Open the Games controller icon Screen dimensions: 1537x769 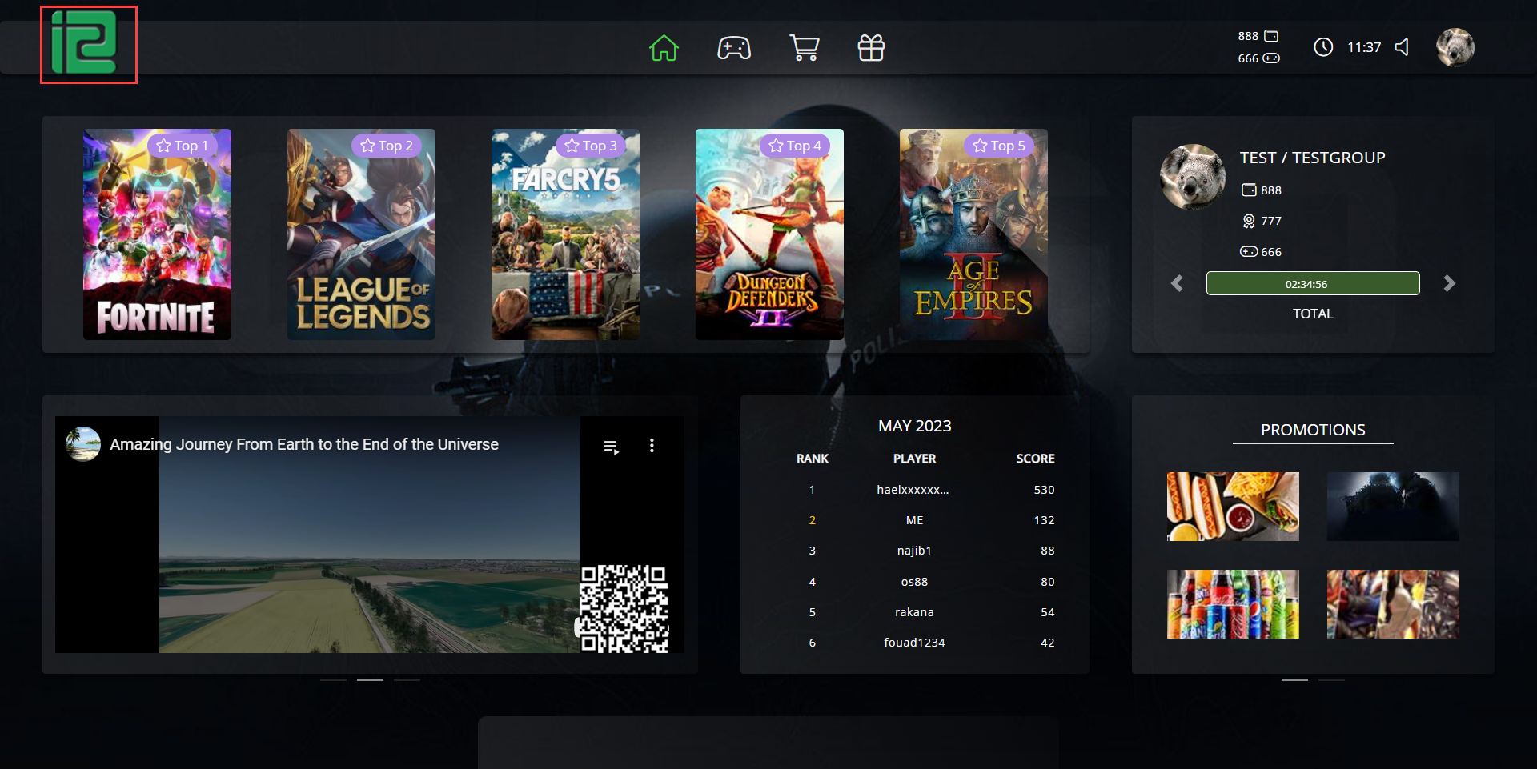tap(734, 48)
